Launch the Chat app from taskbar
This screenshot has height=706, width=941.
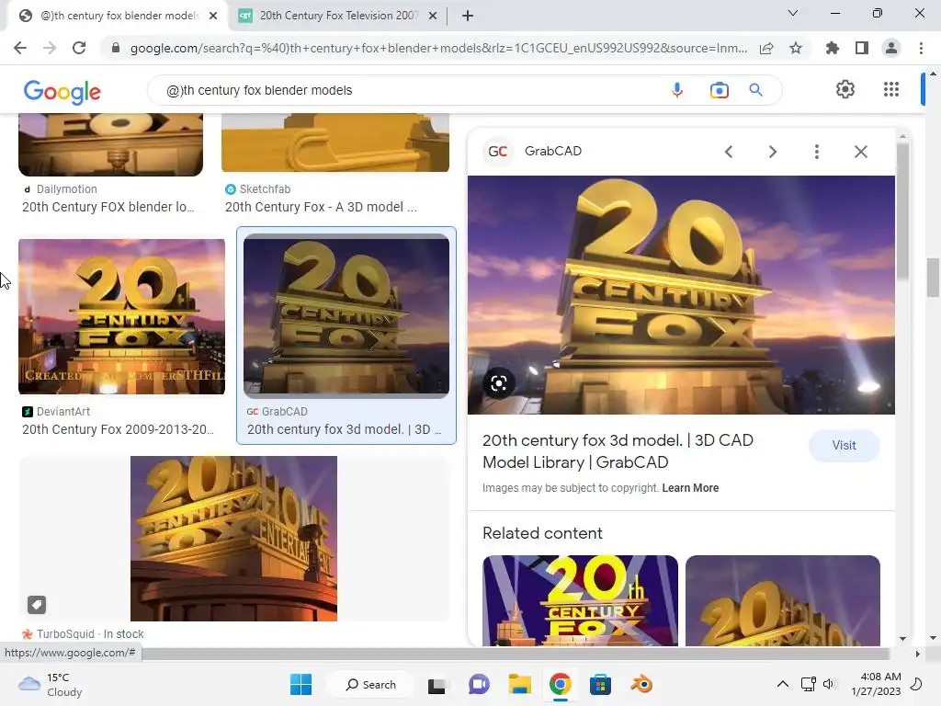point(478,684)
